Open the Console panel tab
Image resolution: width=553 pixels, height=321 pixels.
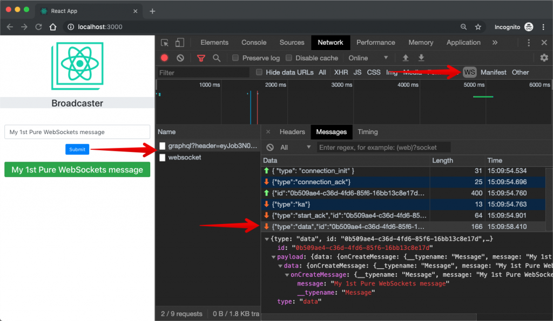[x=254, y=43]
